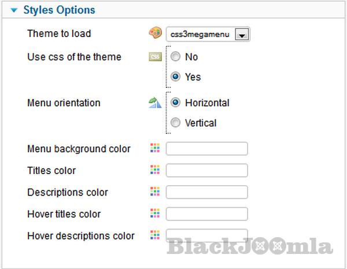Click the CSS icon next to theme css

[x=155, y=57]
